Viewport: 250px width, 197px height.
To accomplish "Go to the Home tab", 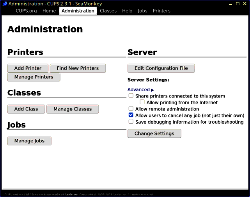I will click(49, 11).
